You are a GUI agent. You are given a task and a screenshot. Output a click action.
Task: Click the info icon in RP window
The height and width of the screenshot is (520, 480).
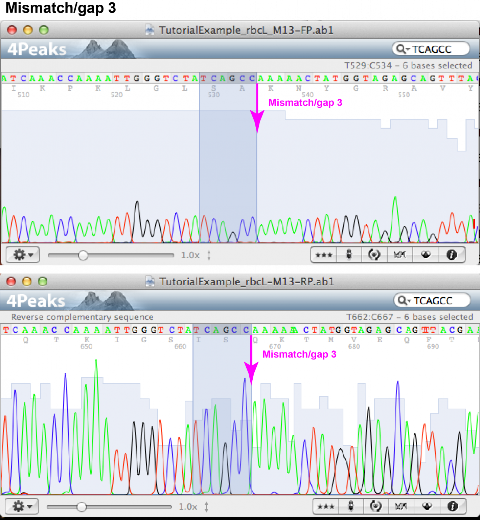click(452, 506)
